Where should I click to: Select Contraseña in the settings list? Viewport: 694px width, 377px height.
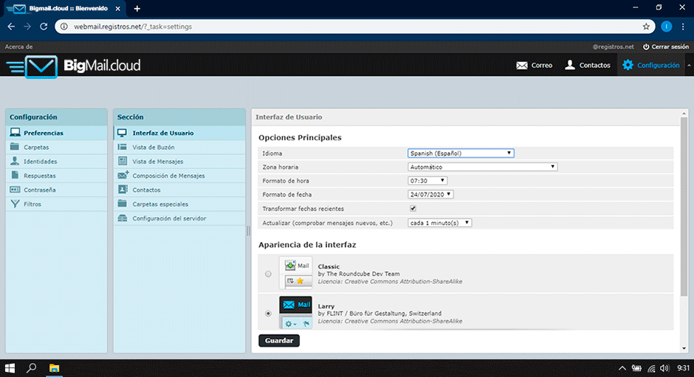pyautogui.click(x=39, y=190)
